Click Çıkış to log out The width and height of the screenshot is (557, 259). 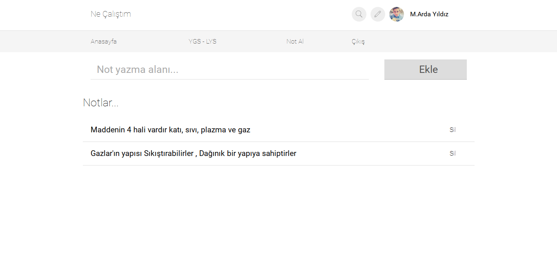(x=358, y=41)
